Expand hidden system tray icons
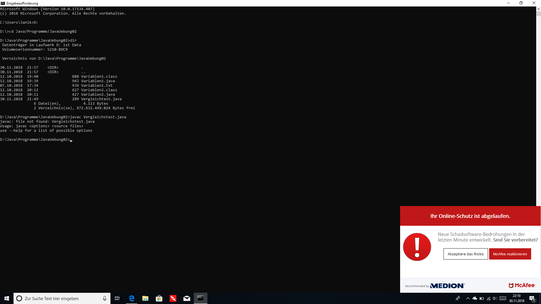 click(x=468, y=298)
